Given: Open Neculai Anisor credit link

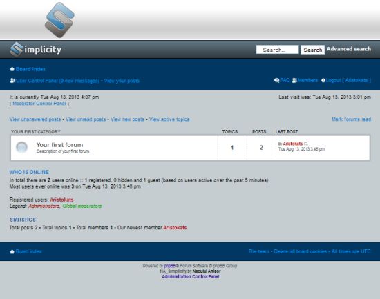Looking at the screenshot, I should (x=207, y=271).
